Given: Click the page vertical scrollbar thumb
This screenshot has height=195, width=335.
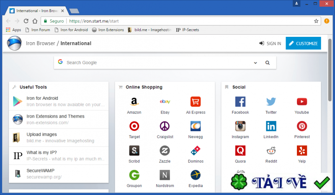Looking at the screenshot, I should point(330,69).
